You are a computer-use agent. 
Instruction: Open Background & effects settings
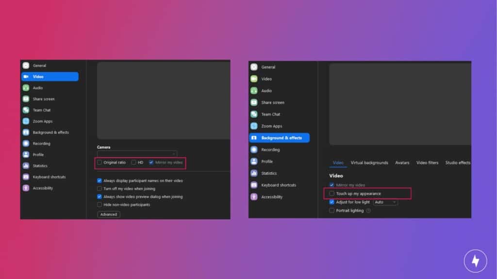click(50, 132)
